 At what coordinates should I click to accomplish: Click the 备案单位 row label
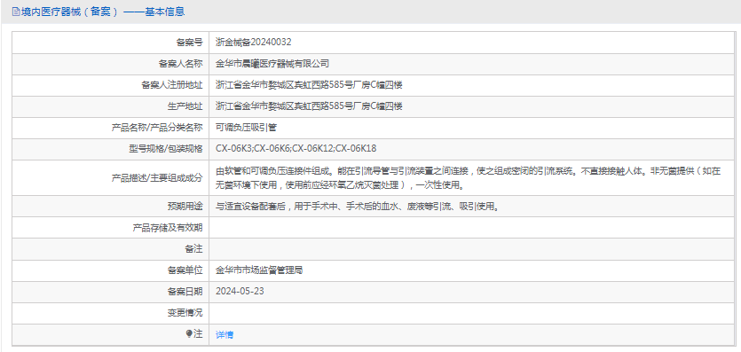185,270
